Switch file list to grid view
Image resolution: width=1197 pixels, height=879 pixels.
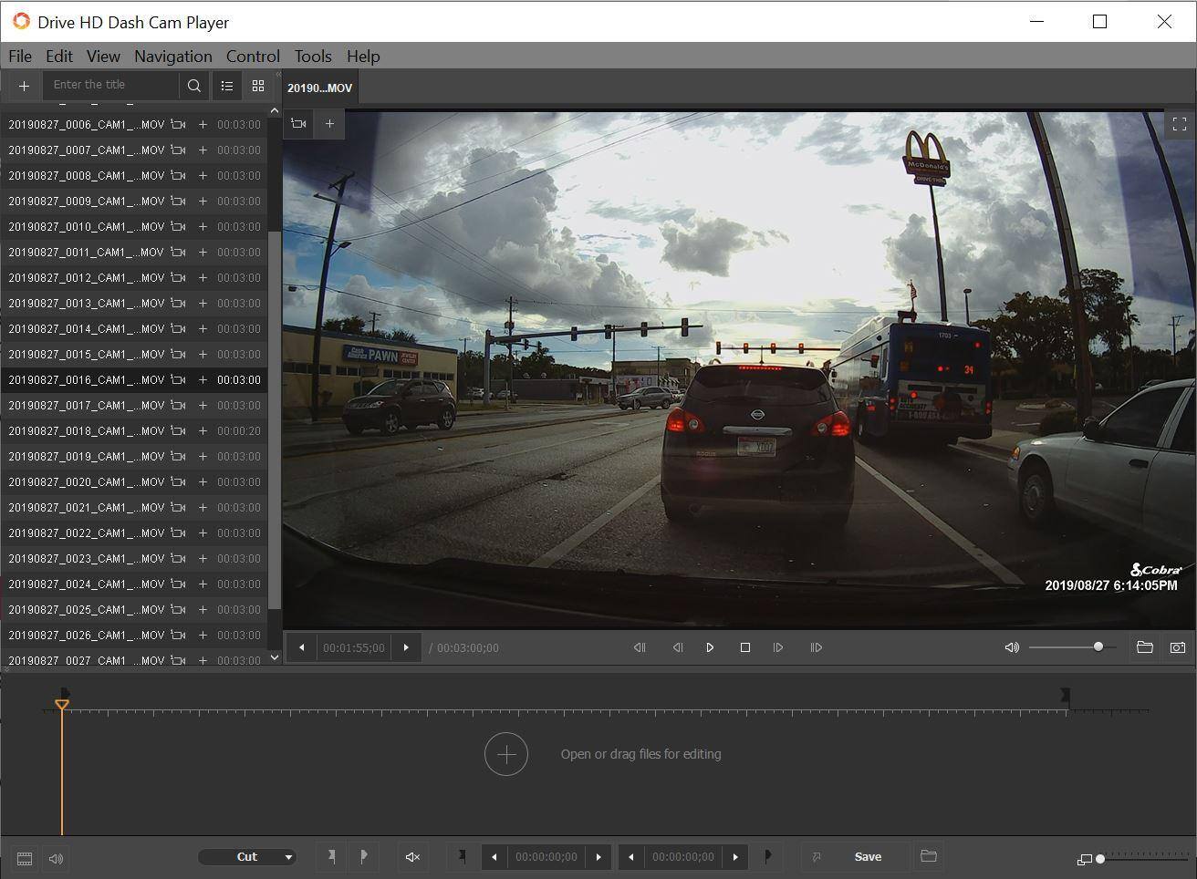tap(258, 86)
